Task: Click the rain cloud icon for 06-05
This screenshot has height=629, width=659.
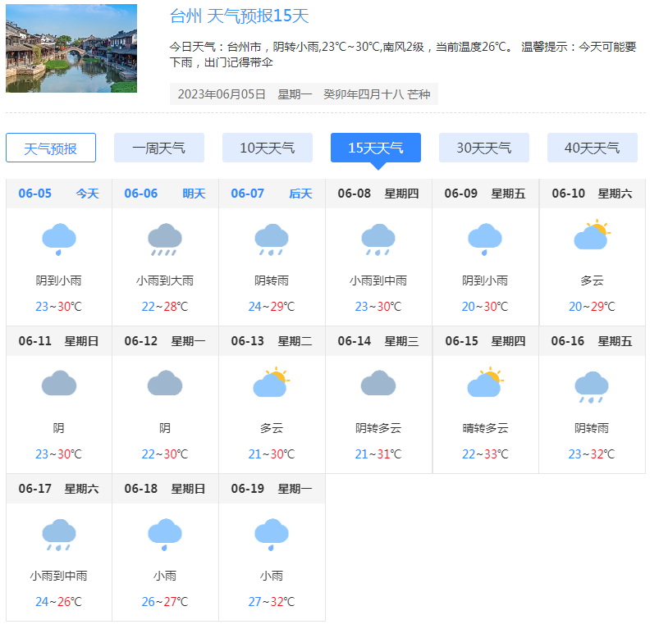Action: pos(59,239)
